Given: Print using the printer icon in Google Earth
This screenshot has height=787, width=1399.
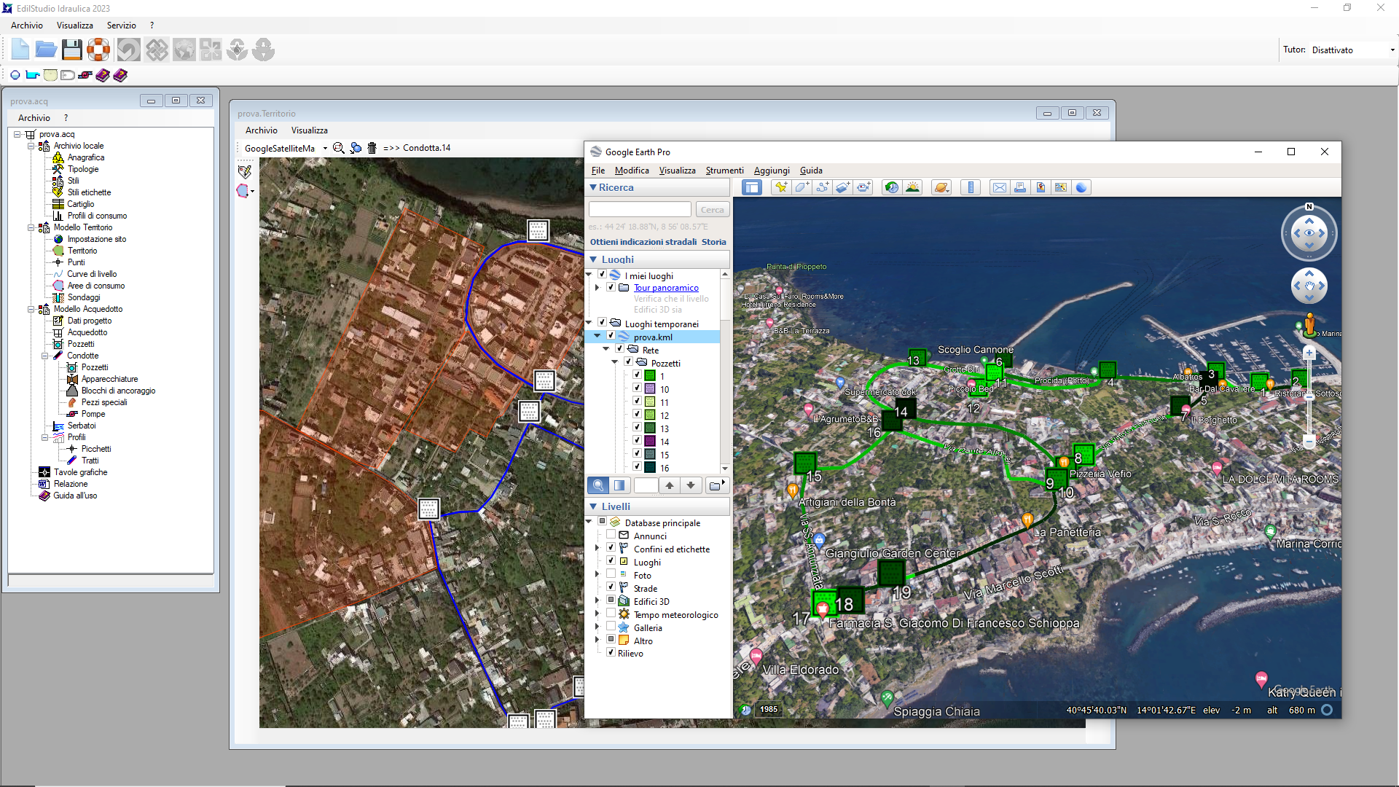Looking at the screenshot, I should coord(1020,187).
